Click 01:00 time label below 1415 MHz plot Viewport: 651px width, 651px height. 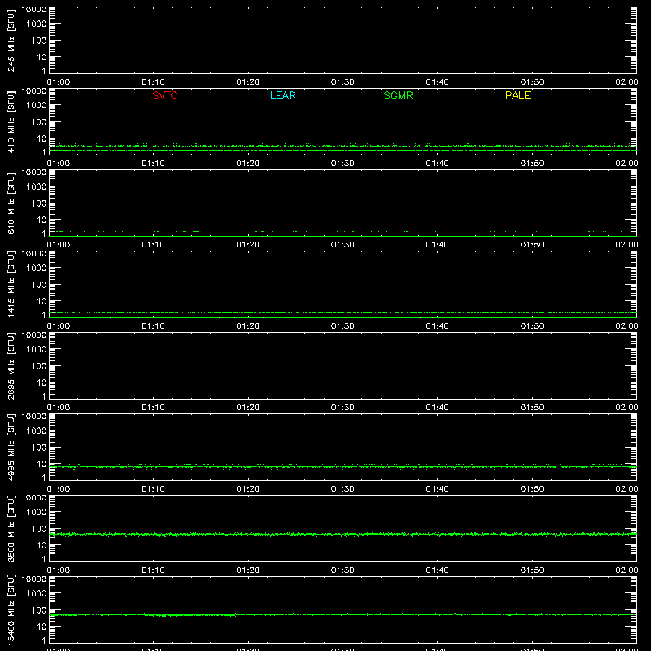pos(59,326)
